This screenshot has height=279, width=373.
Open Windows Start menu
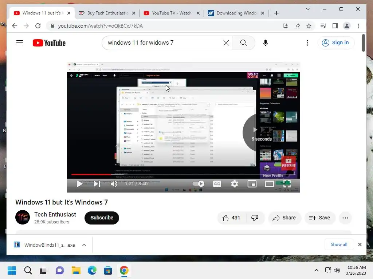(12, 270)
